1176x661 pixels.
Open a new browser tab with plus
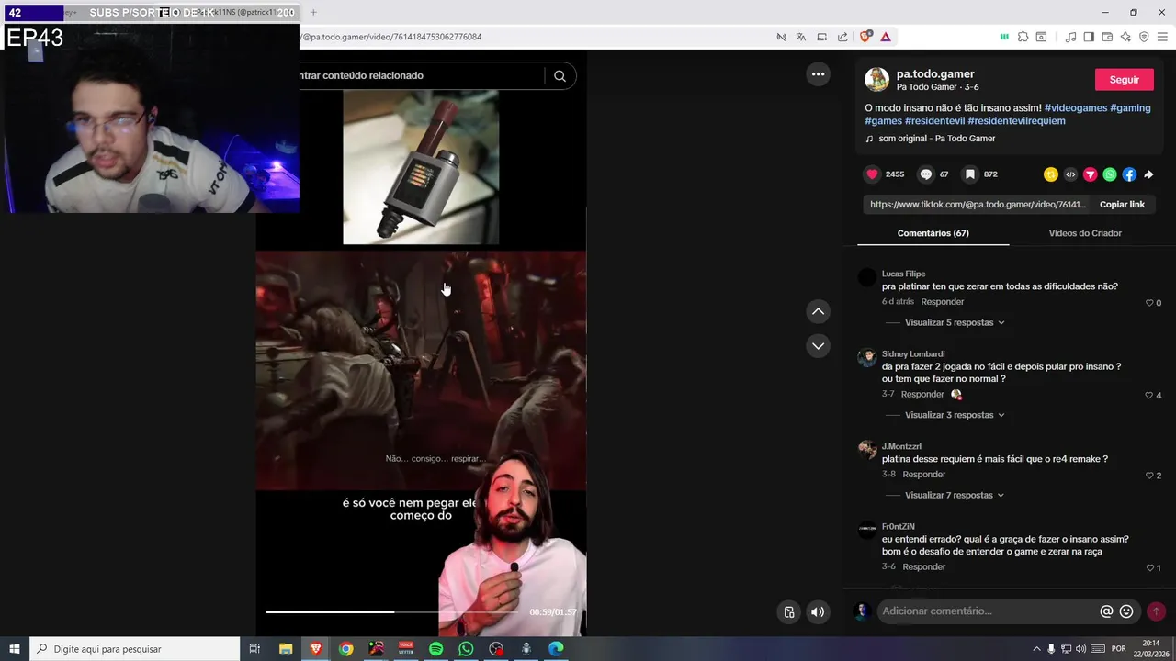pyautogui.click(x=312, y=13)
